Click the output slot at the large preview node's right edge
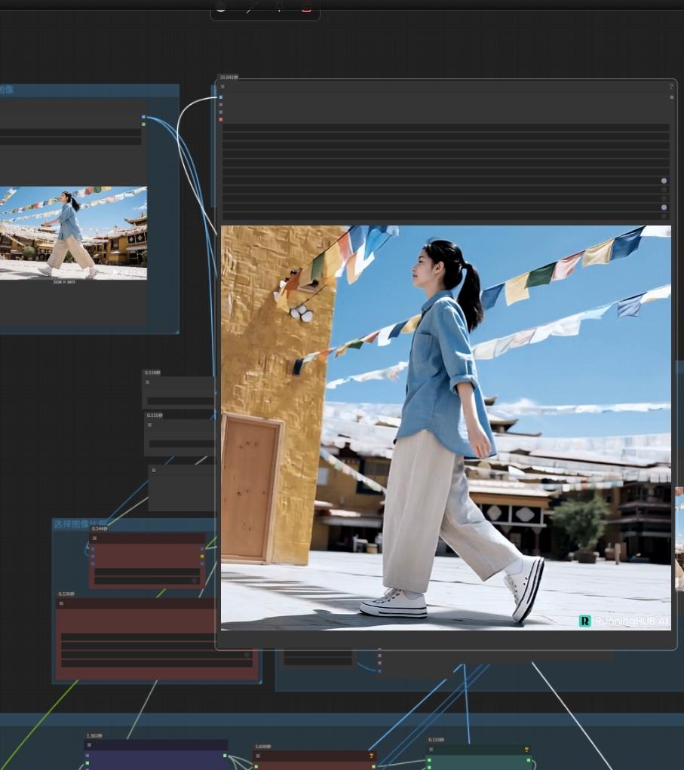Image resolution: width=684 pixels, height=770 pixels. point(672,97)
